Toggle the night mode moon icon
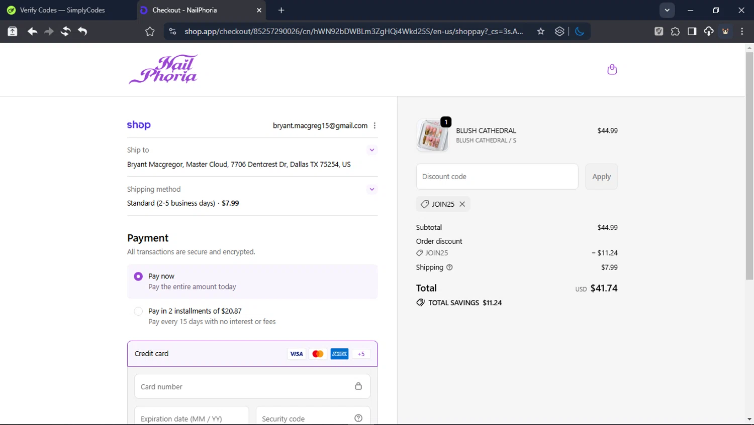Viewport: 754px width, 425px height. tap(580, 31)
